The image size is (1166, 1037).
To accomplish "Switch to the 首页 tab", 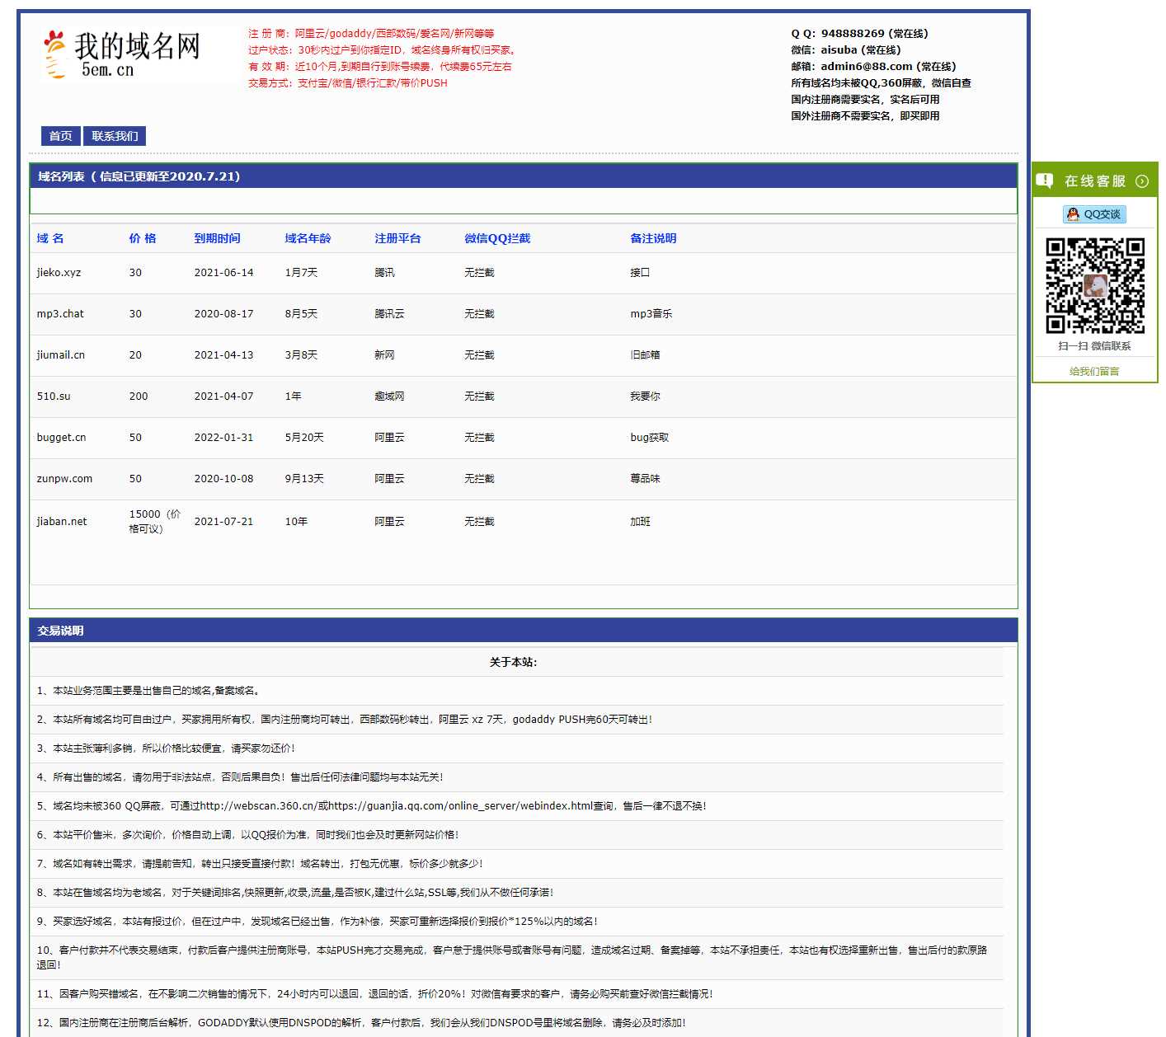I will coord(59,136).
